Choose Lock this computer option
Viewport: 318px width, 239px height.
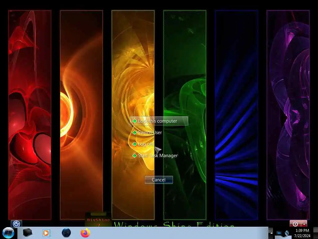159,121
